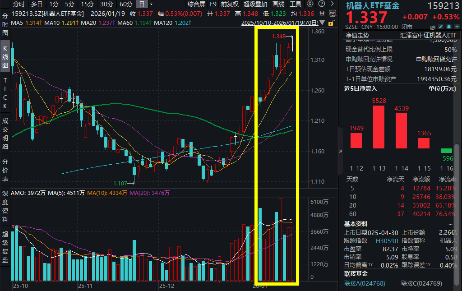This screenshot has width=462, height=291.
Task: Click the pencil edit icon beside the quote
Action: point(441,26)
